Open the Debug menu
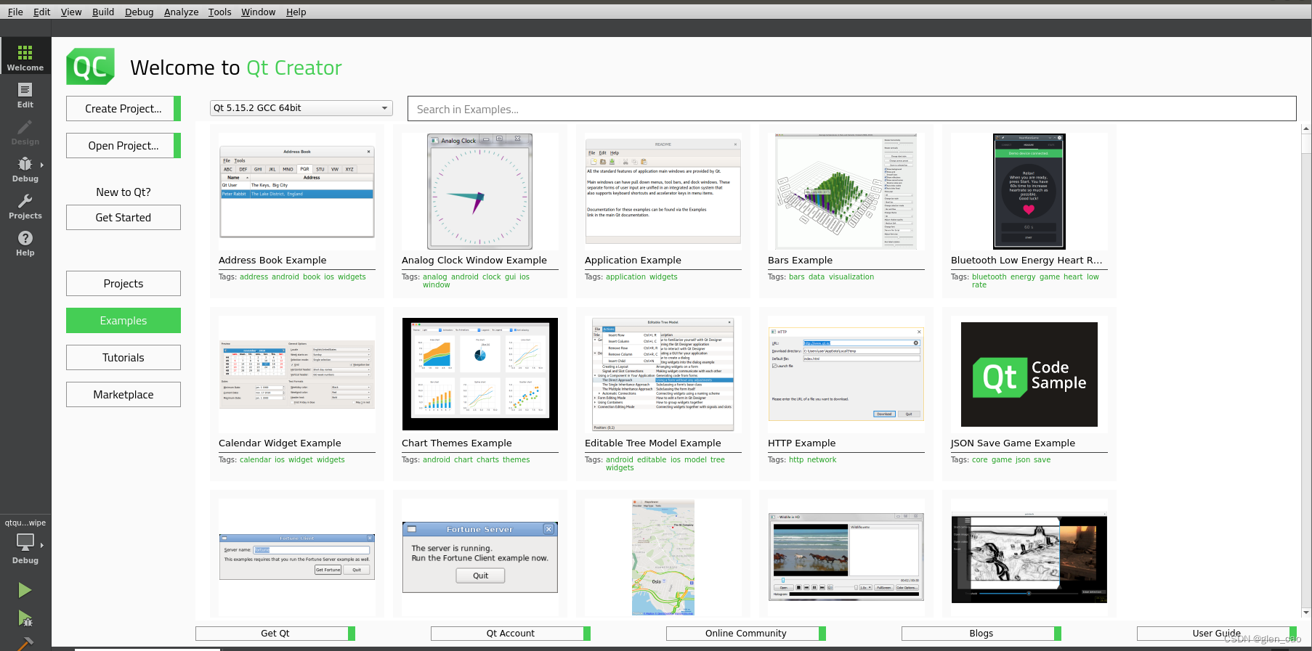Image resolution: width=1312 pixels, height=651 pixels. click(139, 12)
